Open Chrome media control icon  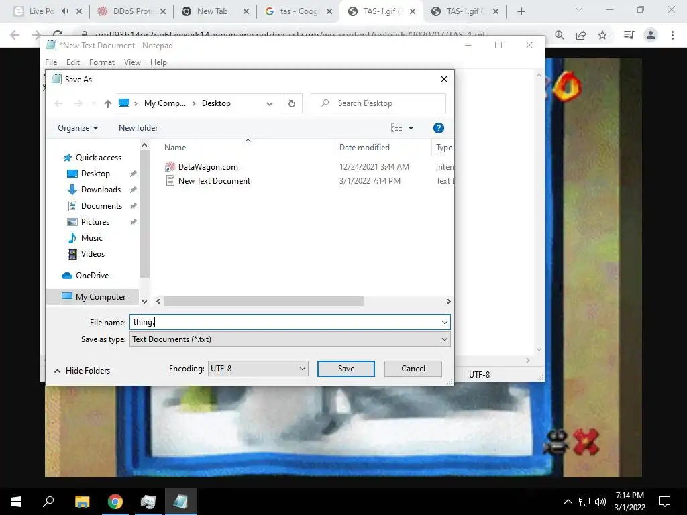pyautogui.click(x=629, y=35)
